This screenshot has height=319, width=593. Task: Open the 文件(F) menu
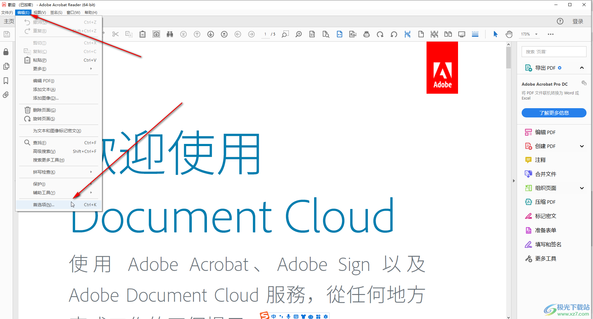7,13
